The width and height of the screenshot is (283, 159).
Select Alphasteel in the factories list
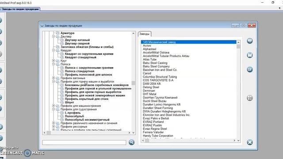pyautogui.click(x=149, y=49)
